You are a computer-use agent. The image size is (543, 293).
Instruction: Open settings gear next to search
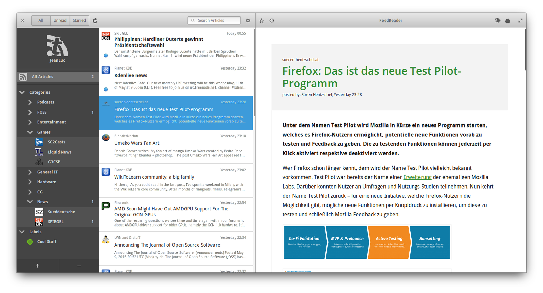(x=248, y=21)
